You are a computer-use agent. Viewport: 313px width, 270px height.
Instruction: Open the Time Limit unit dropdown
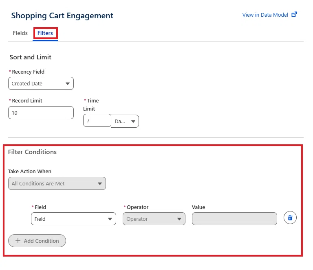coord(125,121)
